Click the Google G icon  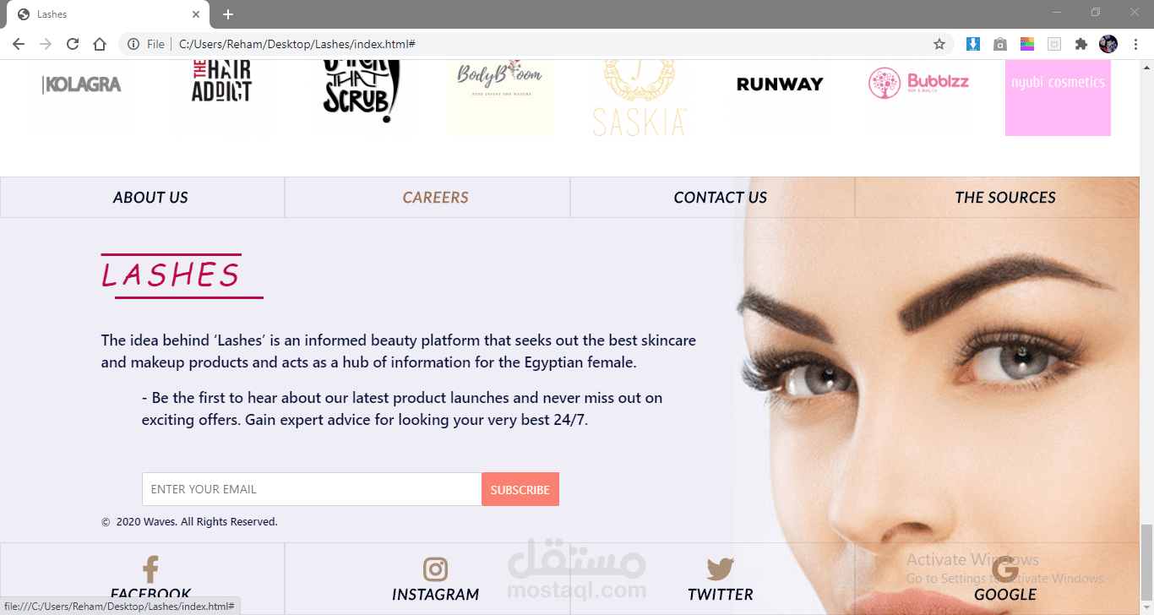1005,569
